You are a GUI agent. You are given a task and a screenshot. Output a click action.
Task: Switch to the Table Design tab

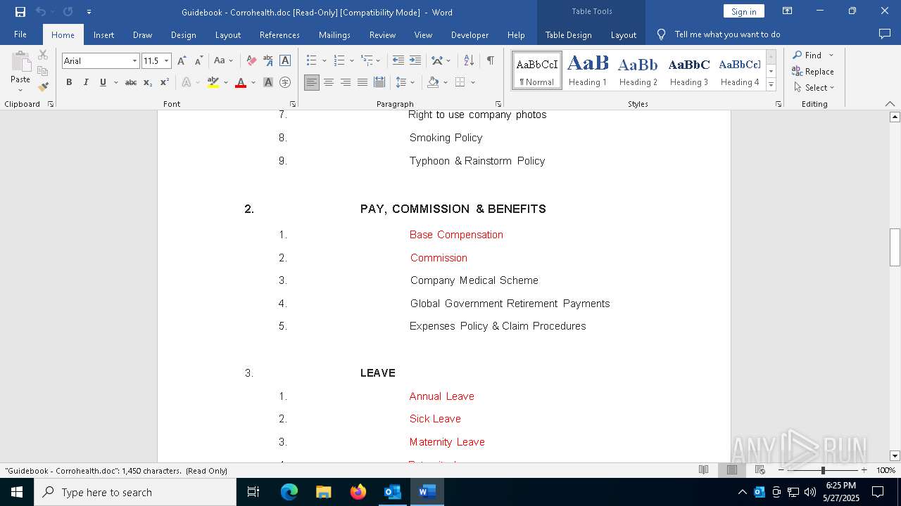coord(568,34)
